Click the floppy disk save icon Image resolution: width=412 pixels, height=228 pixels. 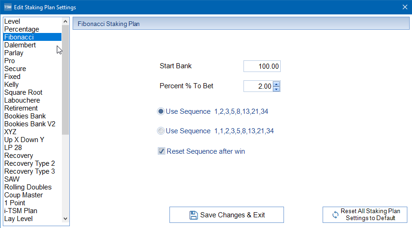193,215
